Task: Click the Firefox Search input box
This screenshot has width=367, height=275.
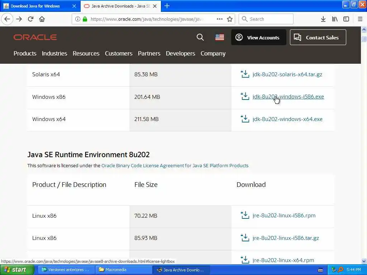Action: pos(266,19)
